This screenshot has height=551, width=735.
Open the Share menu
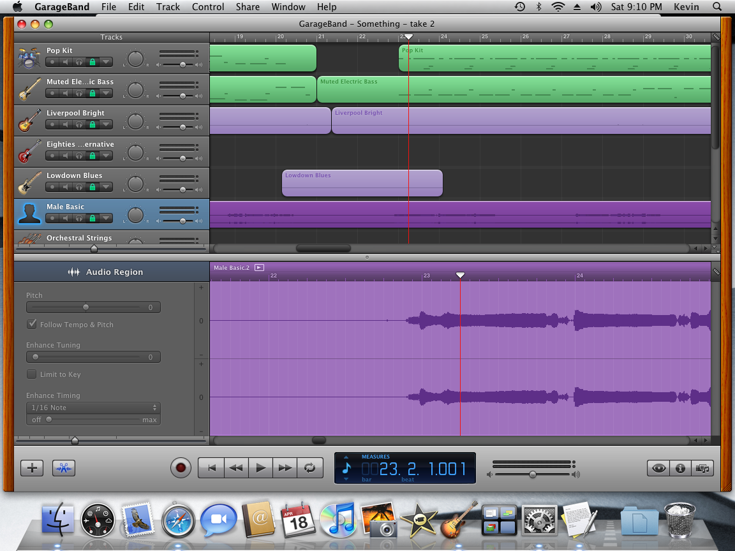pyautogui.click(x=248, y=7)
